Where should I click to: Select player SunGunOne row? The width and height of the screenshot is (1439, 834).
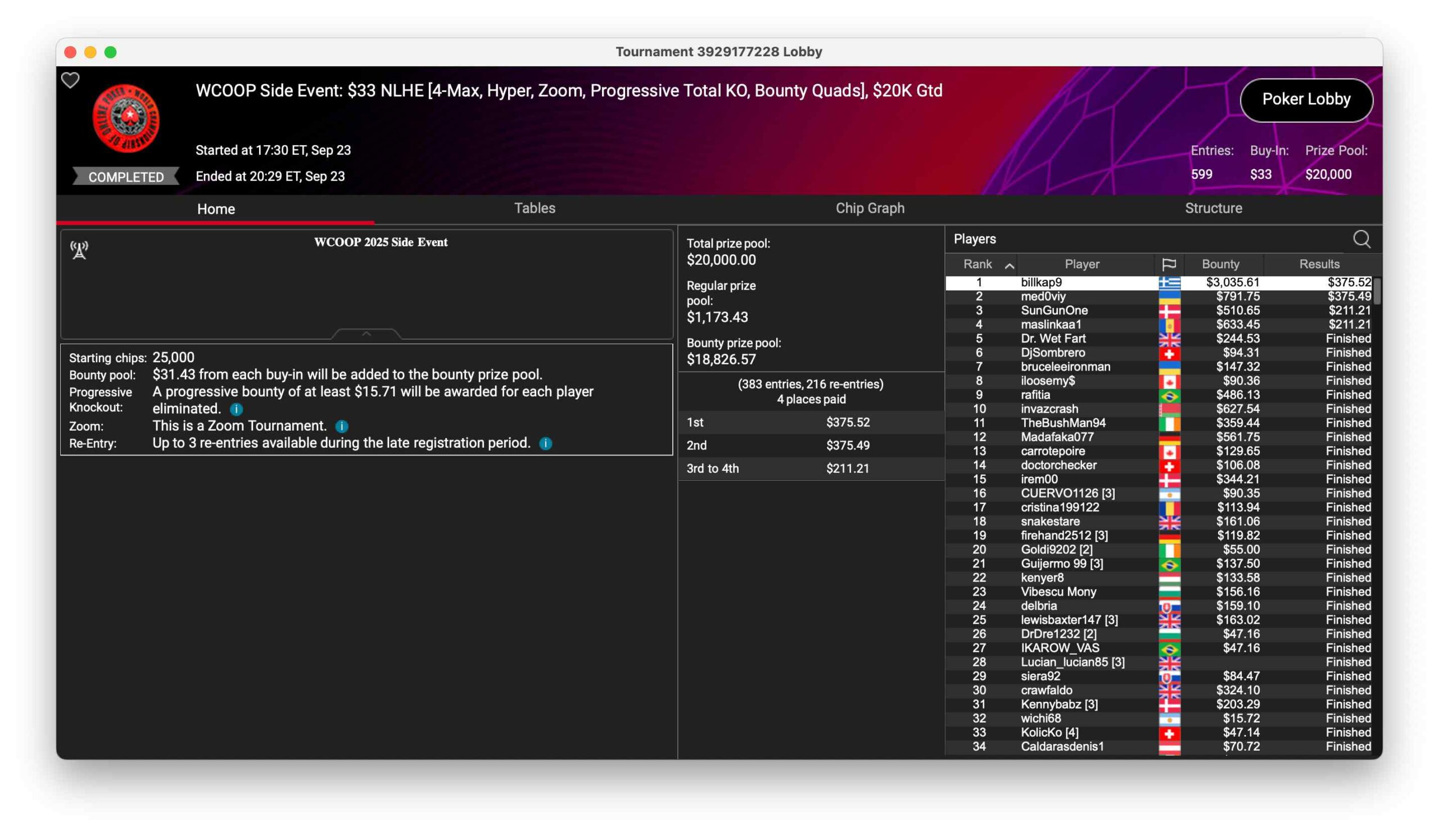coord(1053,310)
